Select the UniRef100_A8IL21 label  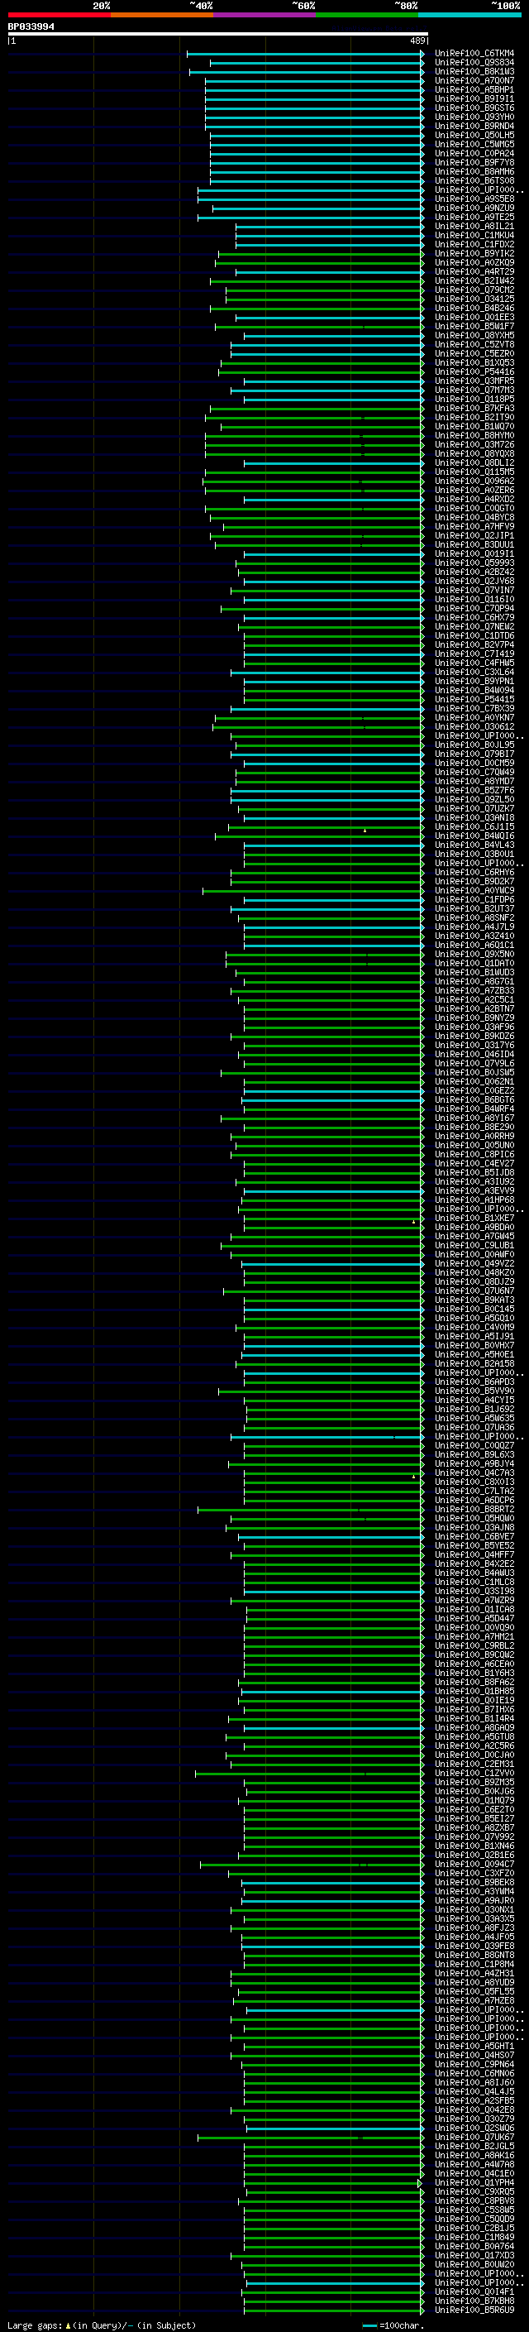coord(474,227)
